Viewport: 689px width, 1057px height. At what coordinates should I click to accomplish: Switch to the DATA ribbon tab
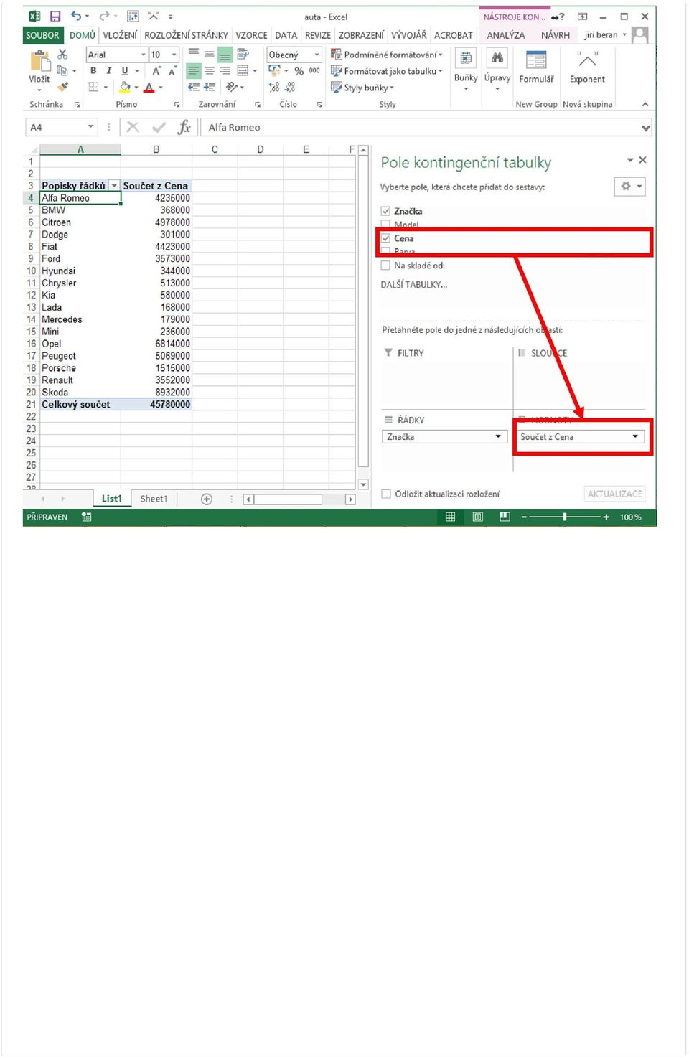coord(286,35)
